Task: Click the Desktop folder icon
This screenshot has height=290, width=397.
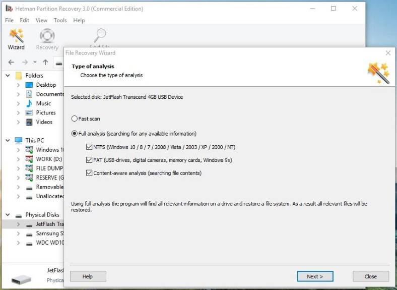Action: coord(29,85)
